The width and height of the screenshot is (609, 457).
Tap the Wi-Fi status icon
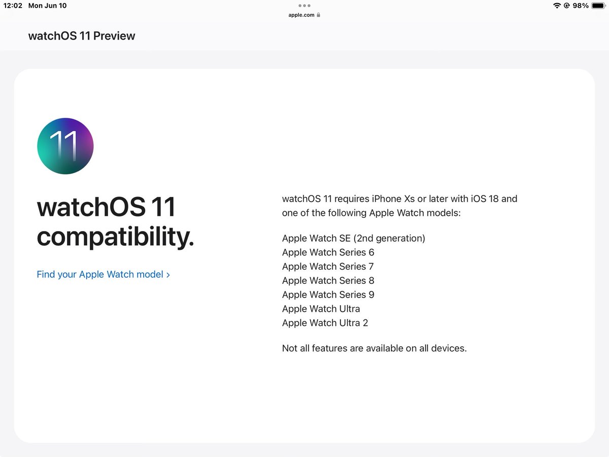pos(557,6)
